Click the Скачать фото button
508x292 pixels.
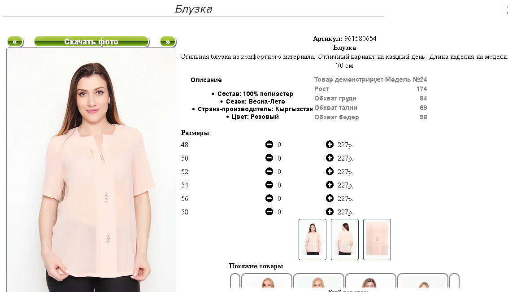coord(91,42)
